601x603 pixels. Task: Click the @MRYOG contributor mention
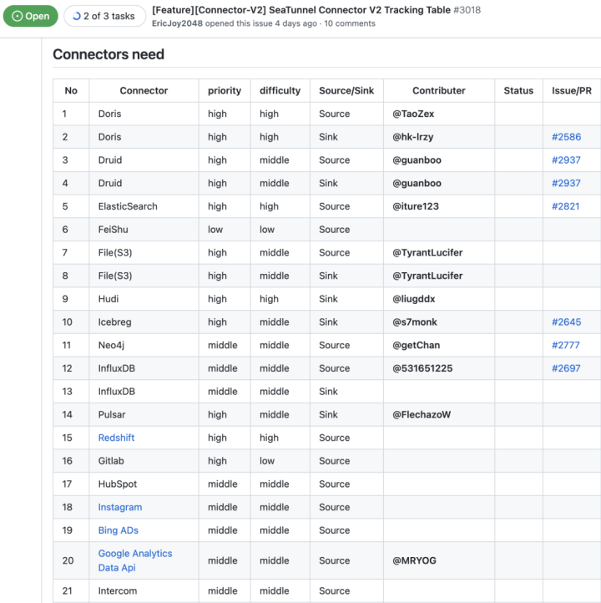[415, 560]
